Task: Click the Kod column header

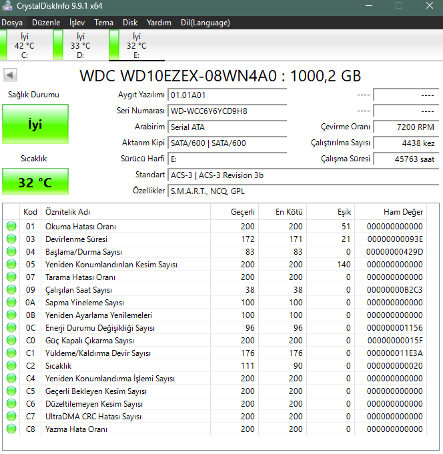Action: pos(30,211)
